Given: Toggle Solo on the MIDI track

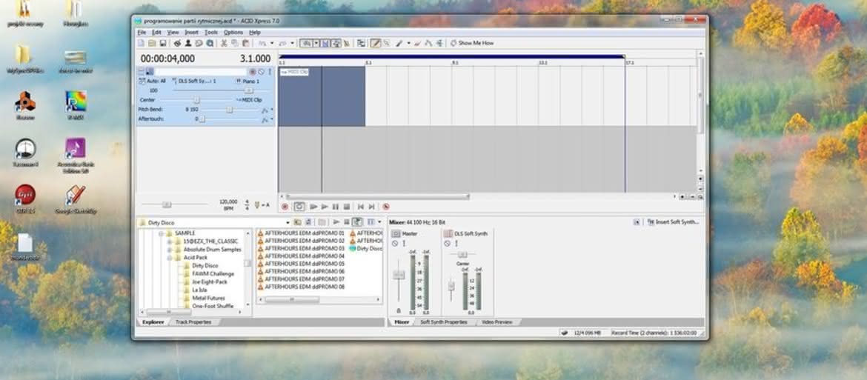Looking at the screenshot, I should [270, 71].
